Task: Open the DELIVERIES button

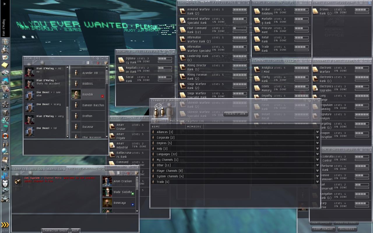Action: (347, 229)
